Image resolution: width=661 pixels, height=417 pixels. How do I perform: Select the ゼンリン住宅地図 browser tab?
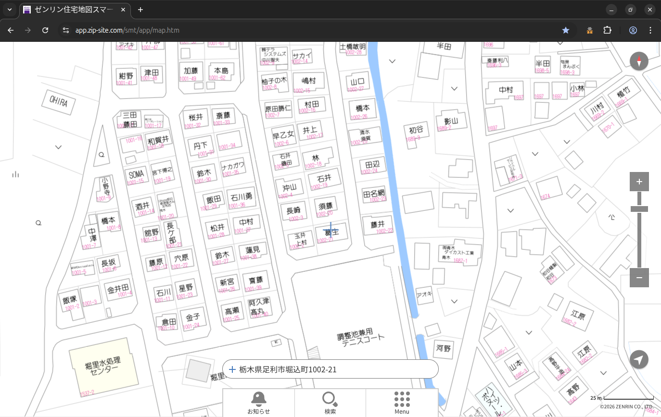coord(75,10)
